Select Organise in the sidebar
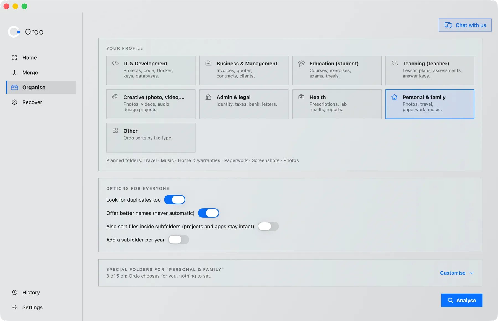This screenshot has height=321, width=498. 41,87
